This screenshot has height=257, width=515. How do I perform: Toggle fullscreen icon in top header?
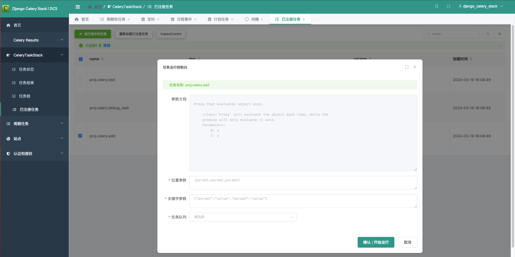click(449, 6)
